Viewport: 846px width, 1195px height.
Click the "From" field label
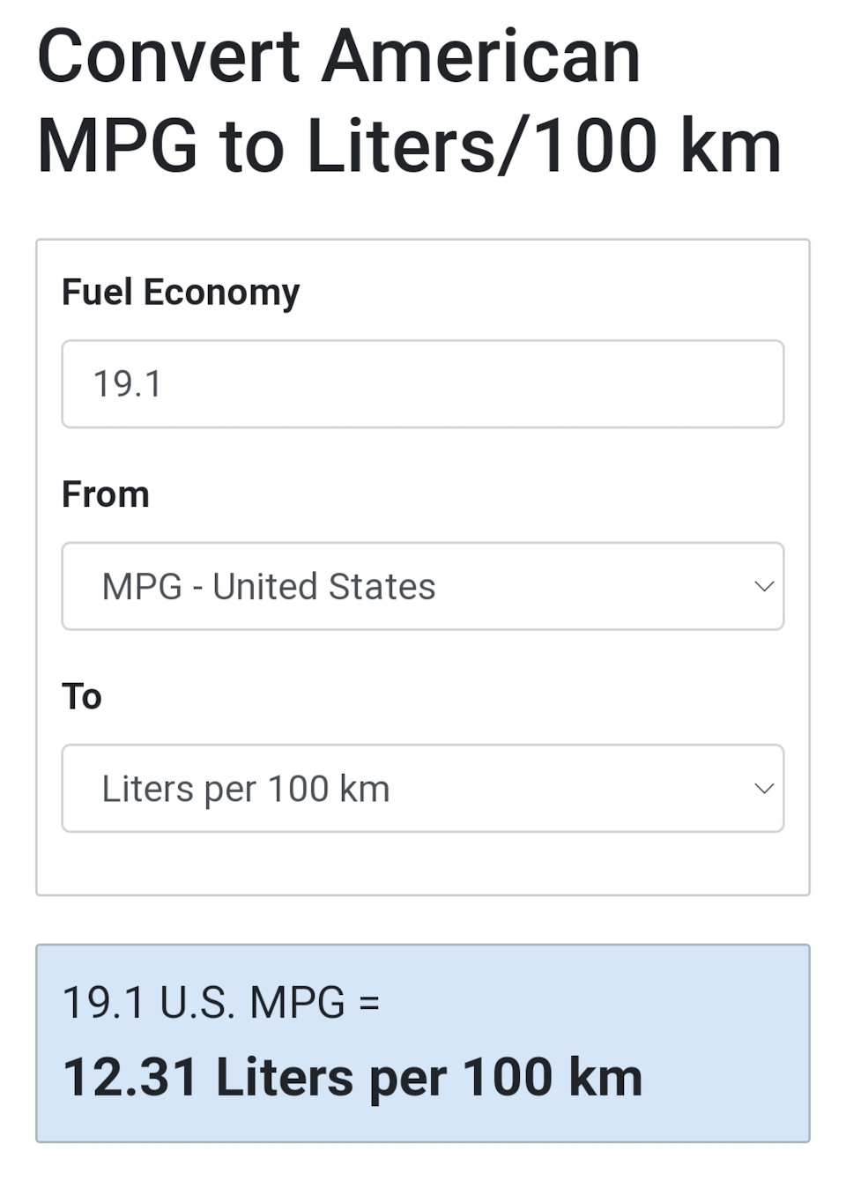pos(106,494)
